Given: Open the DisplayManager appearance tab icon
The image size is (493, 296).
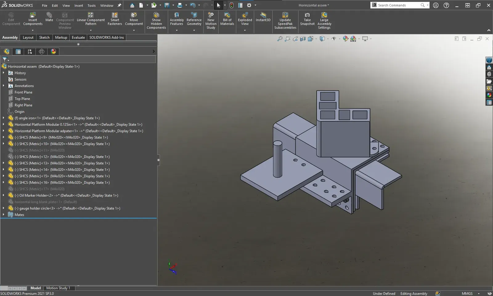Looking at the screenshot, I should tap(54, 51).
